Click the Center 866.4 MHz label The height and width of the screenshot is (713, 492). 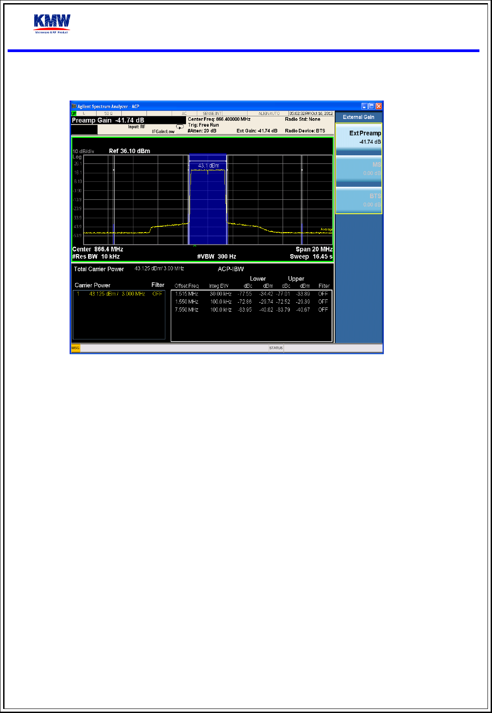click(98, 249)
